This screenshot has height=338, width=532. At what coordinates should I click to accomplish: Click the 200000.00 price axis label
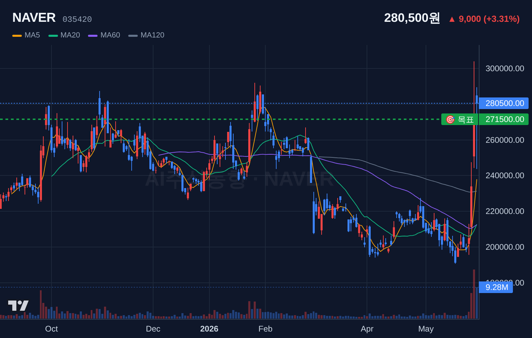[x=505, y=247]
